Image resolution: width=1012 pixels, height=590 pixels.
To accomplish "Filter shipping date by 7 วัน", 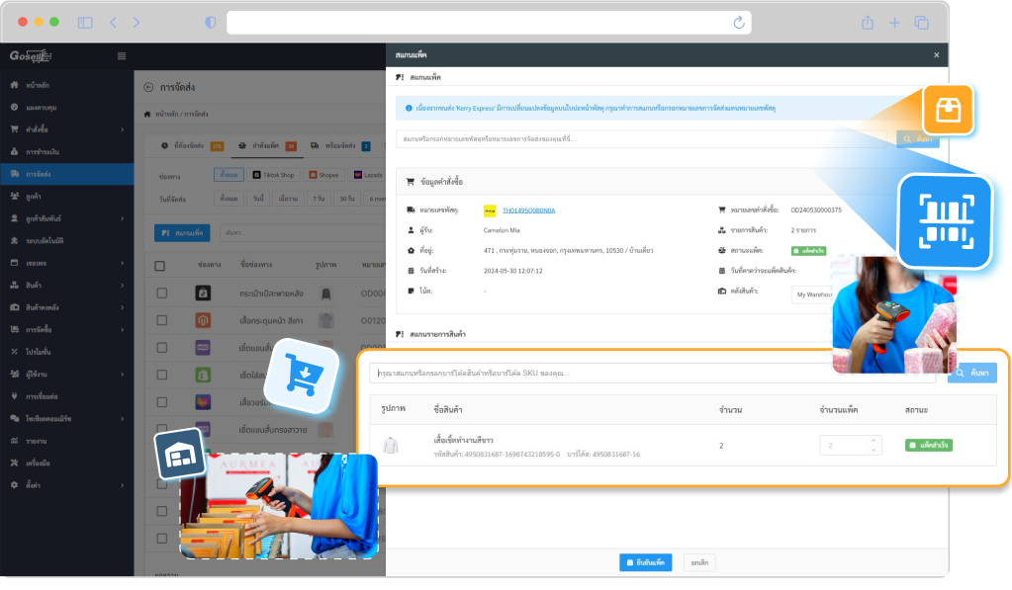I will coord(319,199).
